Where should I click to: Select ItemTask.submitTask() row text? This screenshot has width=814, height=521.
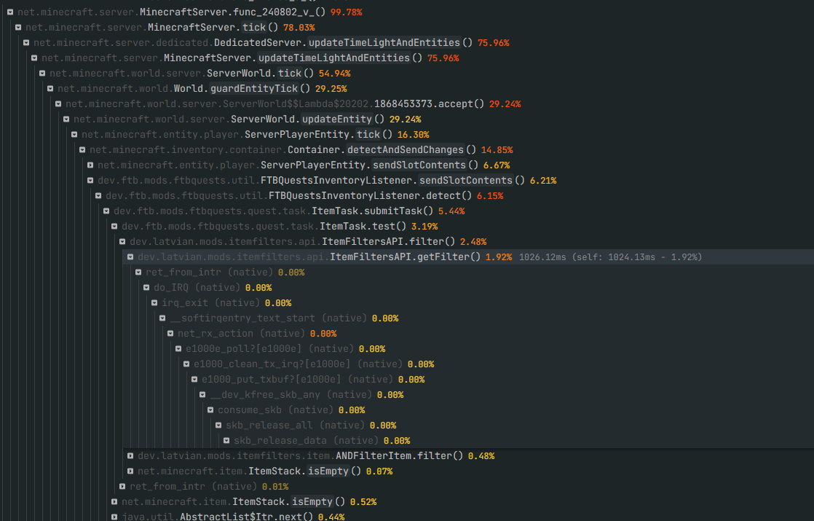pos(273,211)
